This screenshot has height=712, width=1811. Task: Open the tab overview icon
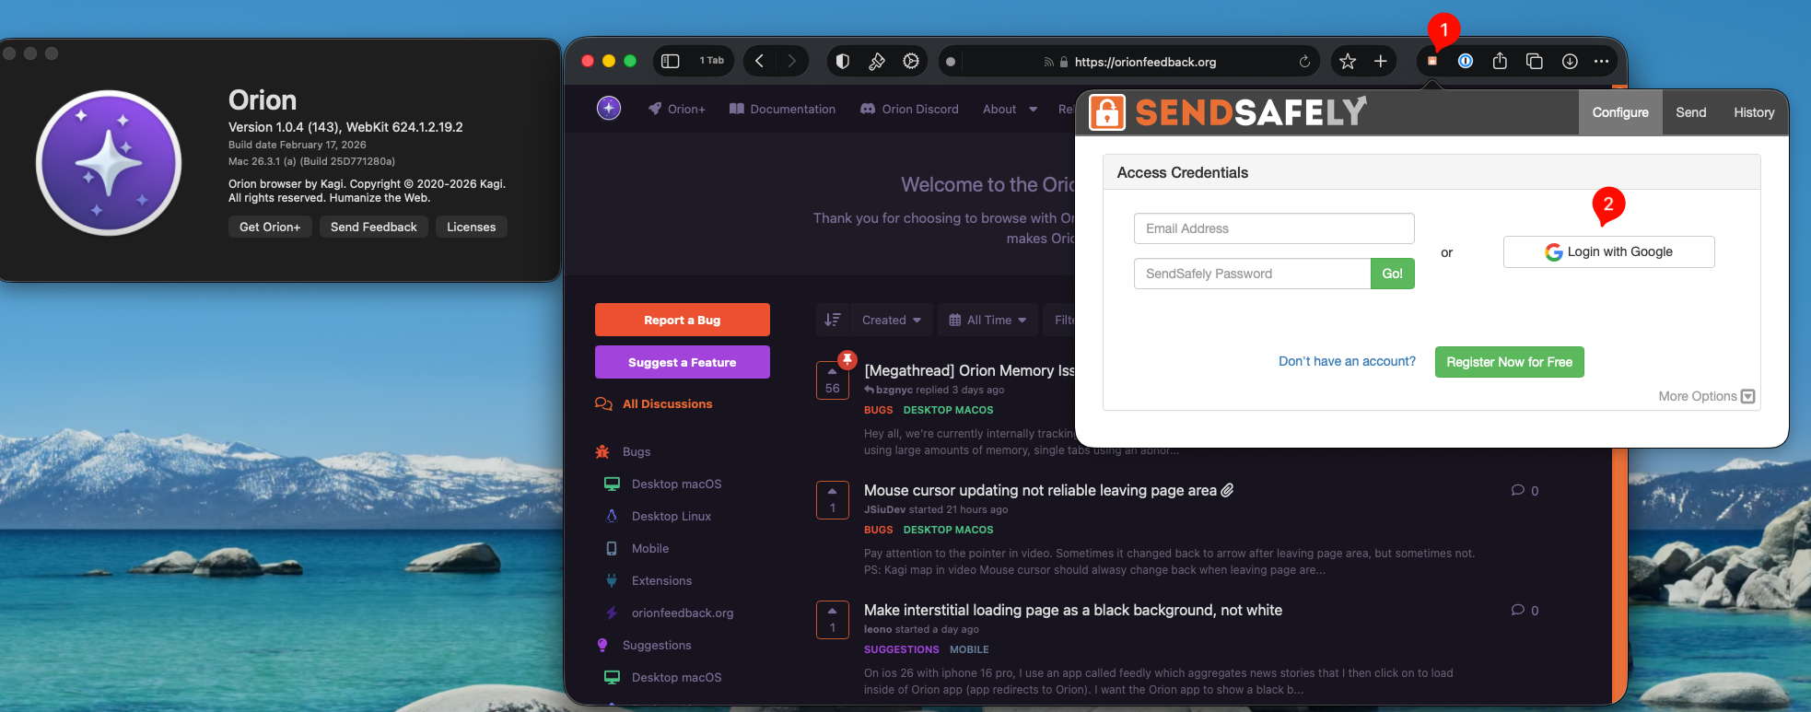tap(1535, 62)
